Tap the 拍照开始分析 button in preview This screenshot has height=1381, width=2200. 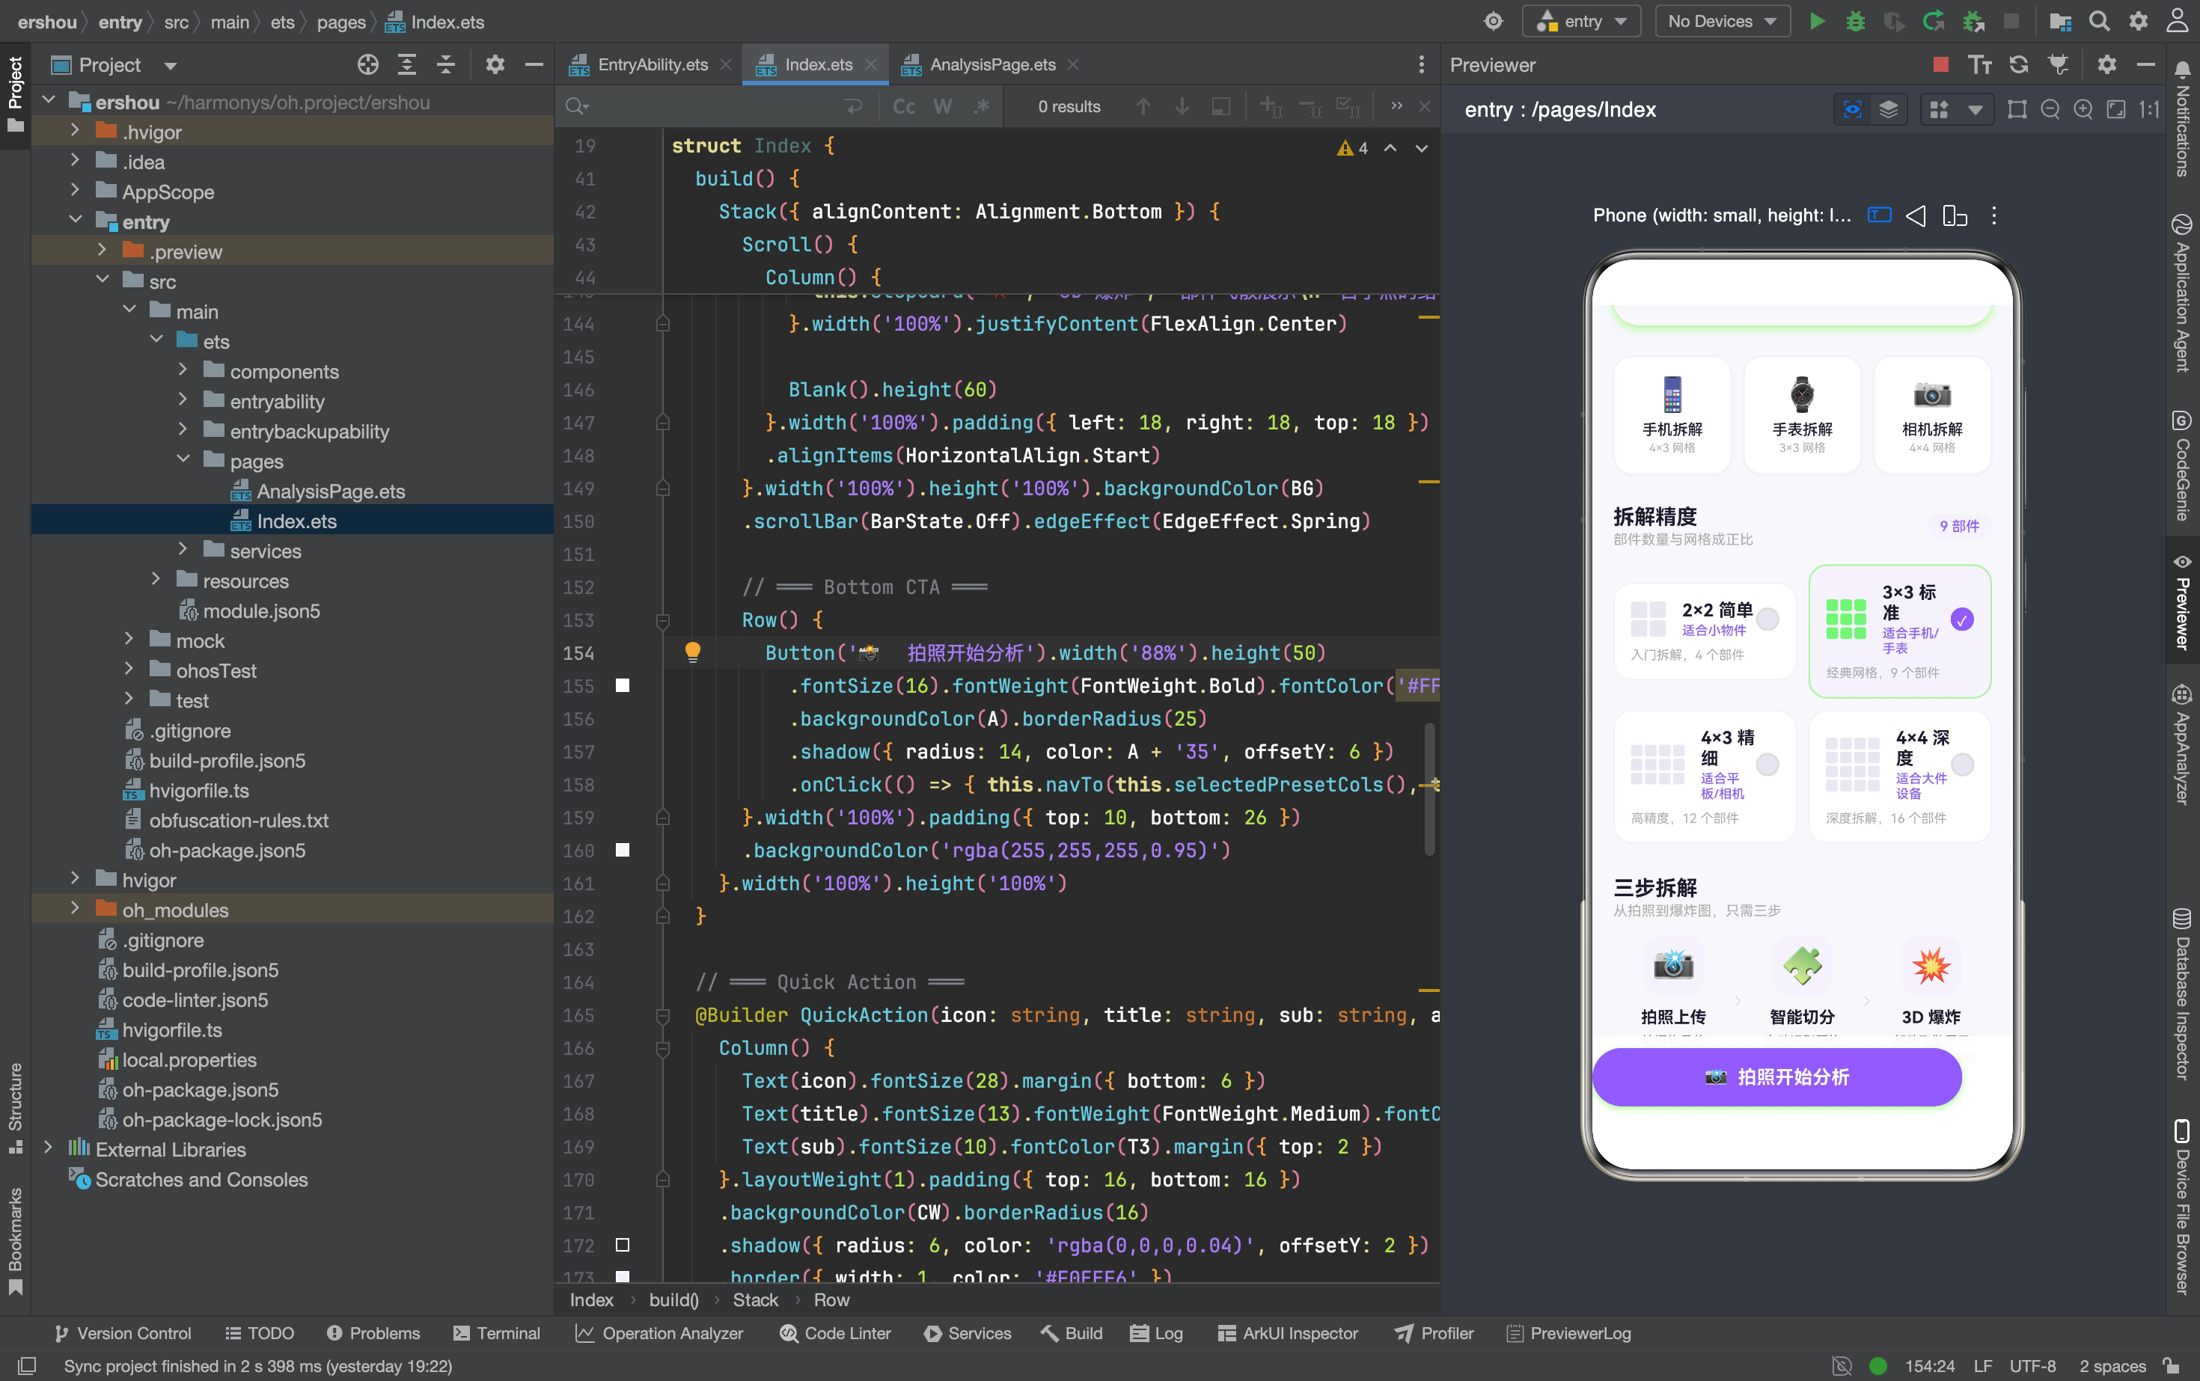(1776, 1077)
